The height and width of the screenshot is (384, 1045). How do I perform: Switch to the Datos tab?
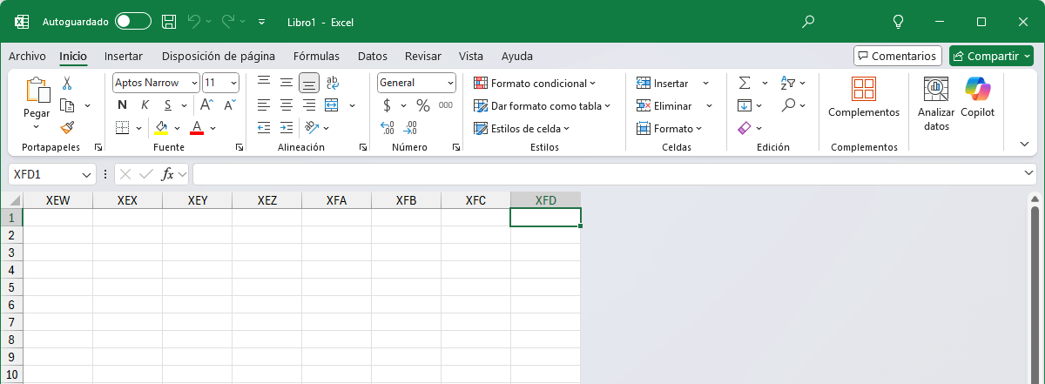click(373, 56)
